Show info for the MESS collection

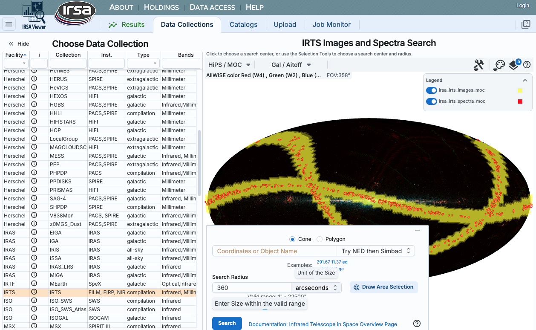coord(34,156)
